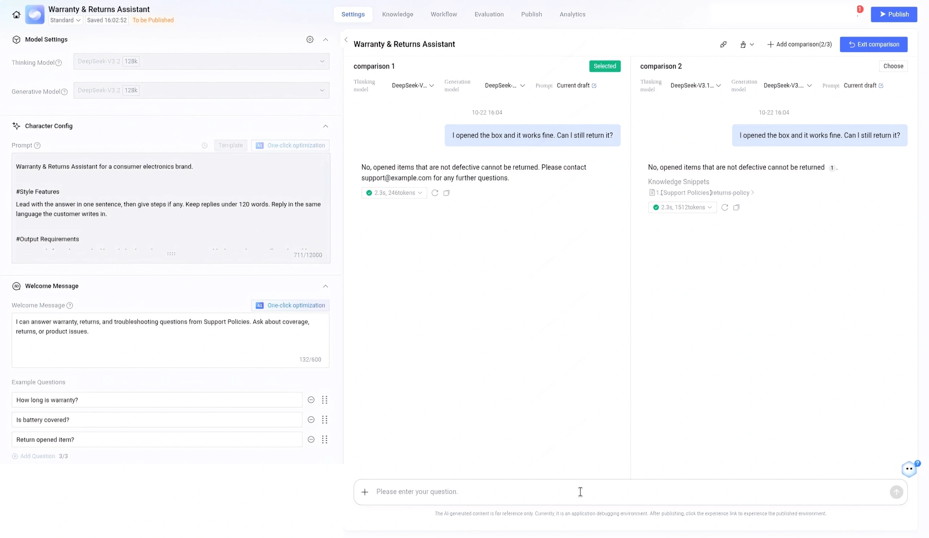929x538 pixels.
Task: Copy the comparison 2 answer
Action: tap(736, 207)
